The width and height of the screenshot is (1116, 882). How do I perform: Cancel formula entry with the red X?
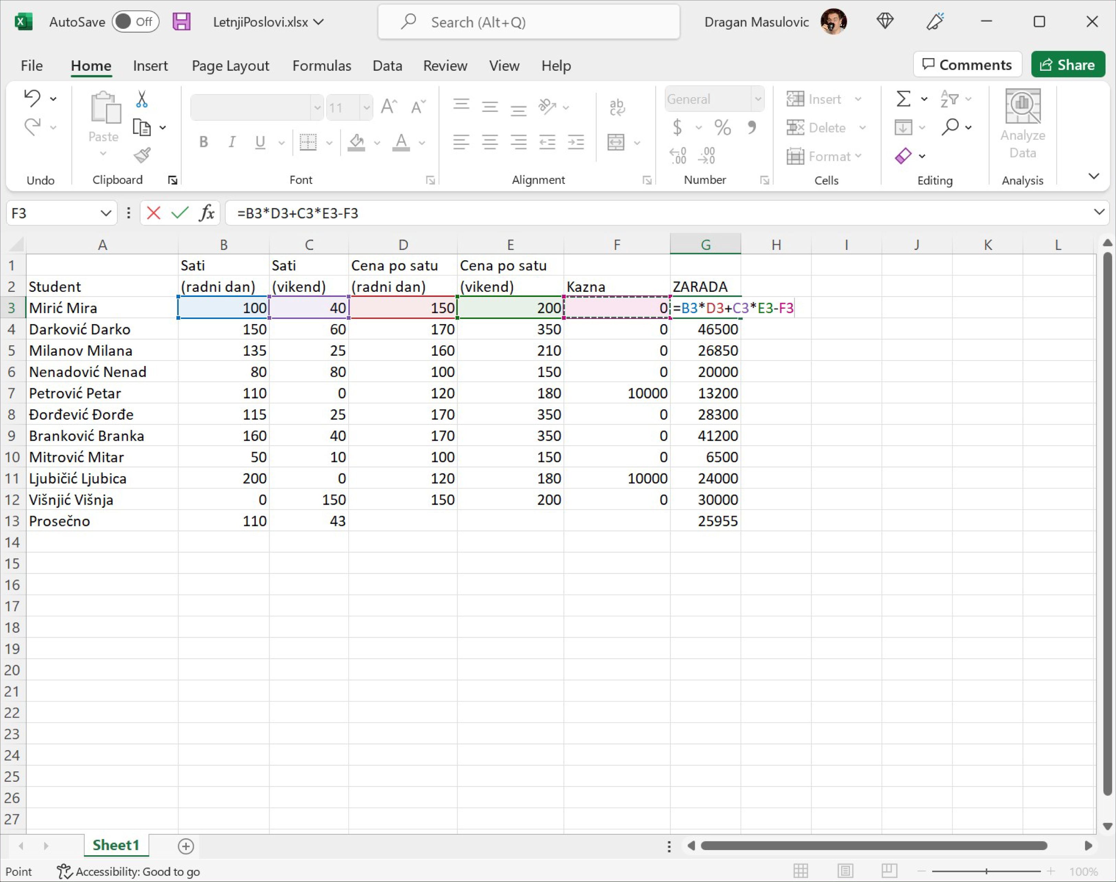click(x=153, y=213)
